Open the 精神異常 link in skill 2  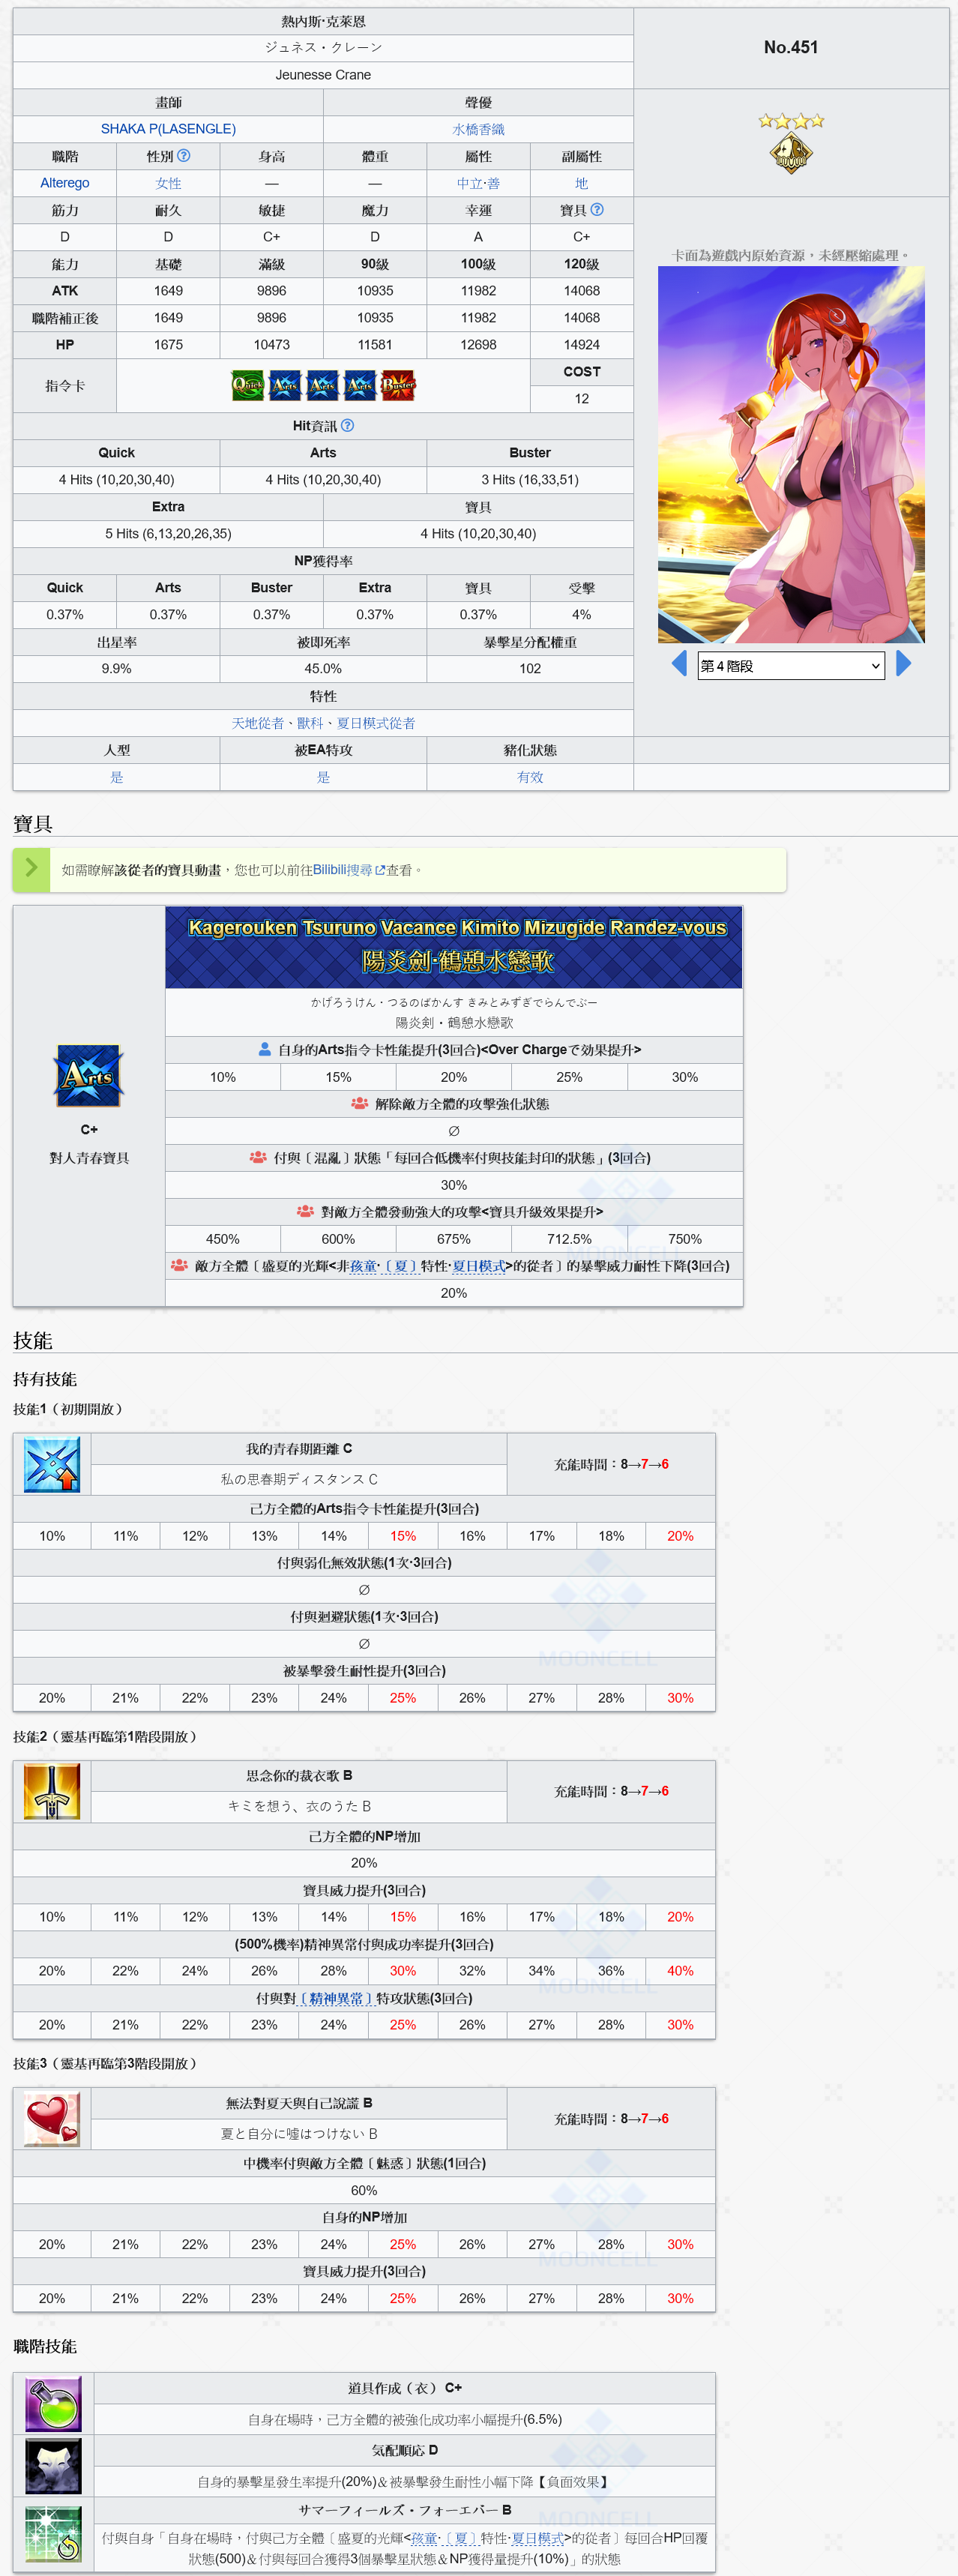(x=336, y=1998)
